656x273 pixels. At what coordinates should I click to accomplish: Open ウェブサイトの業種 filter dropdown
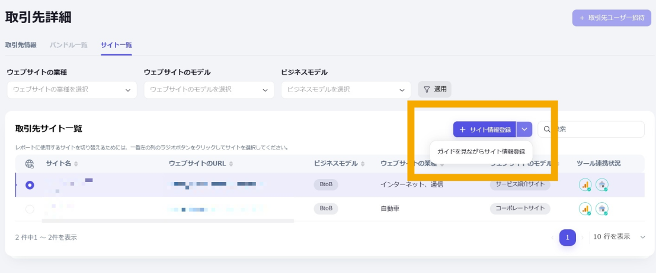point(72,90)
